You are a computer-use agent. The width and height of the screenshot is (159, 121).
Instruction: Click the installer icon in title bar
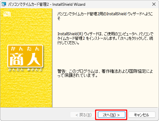pyautogui.click(x=3, y=4)
